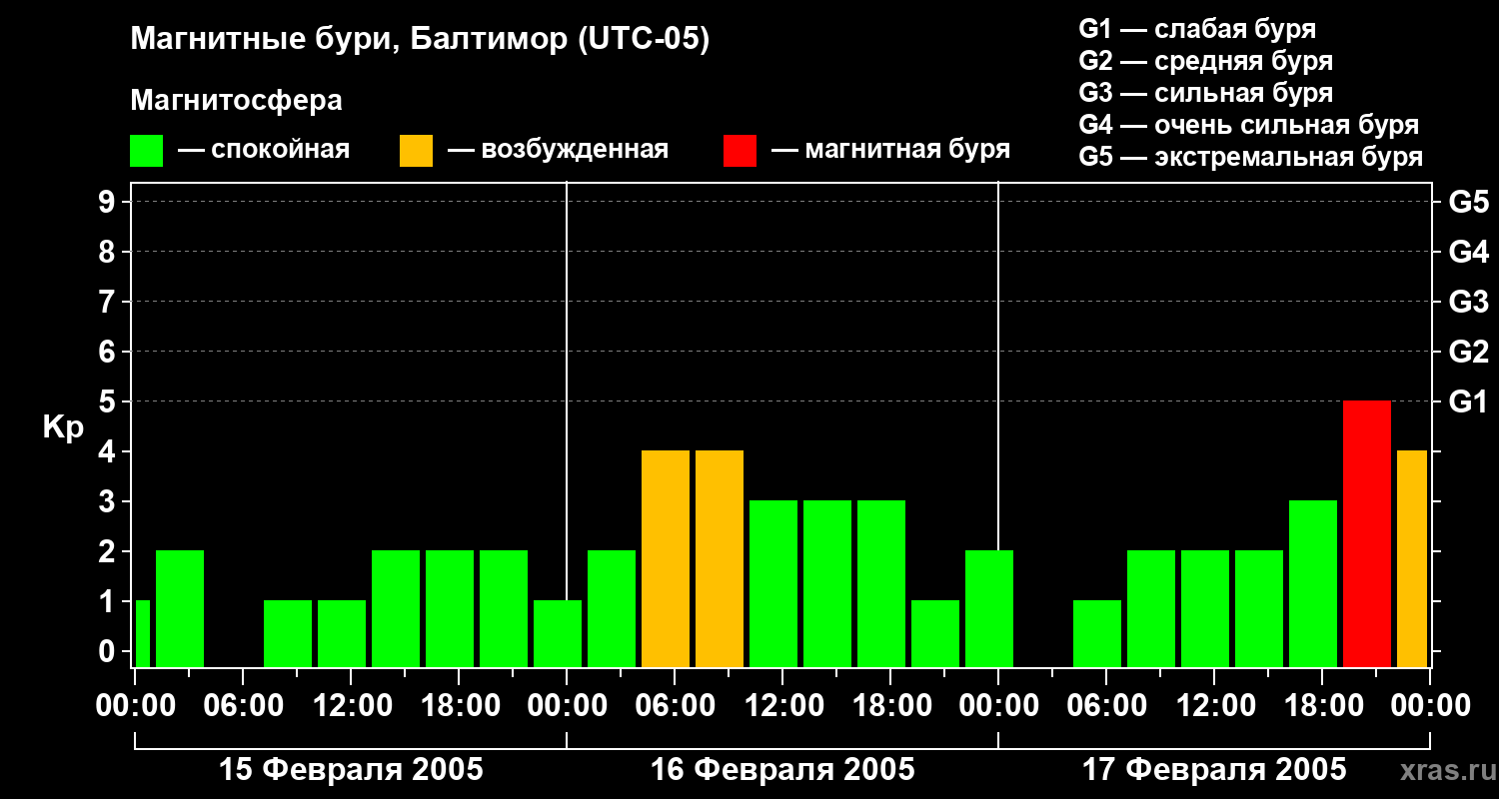
Task: Click the '12:00' time label above 16 Февраля
Action: (x=782, y=706)
